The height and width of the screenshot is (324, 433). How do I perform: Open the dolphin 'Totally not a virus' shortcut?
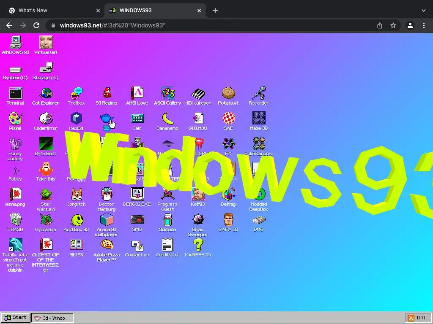[x=16, y=245]
